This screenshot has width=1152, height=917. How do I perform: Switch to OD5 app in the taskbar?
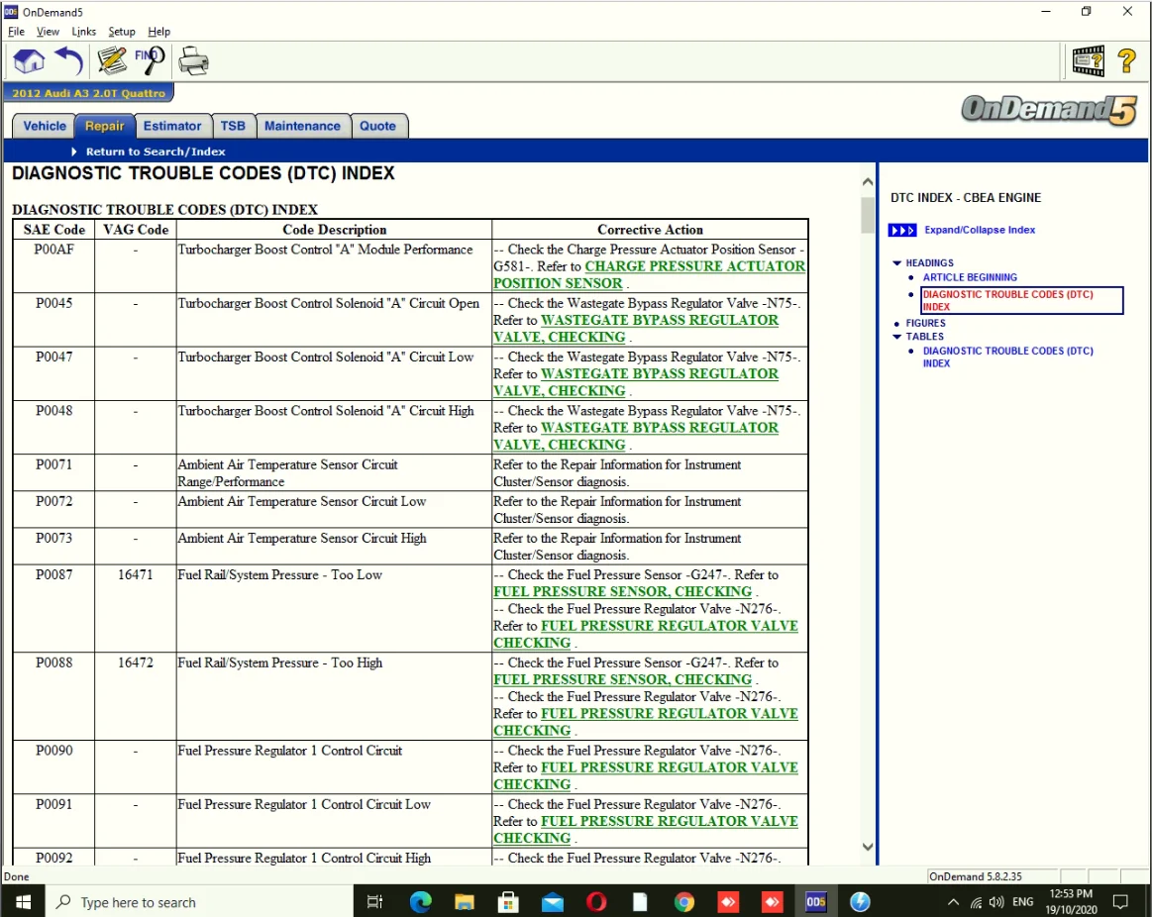(815, 901)
